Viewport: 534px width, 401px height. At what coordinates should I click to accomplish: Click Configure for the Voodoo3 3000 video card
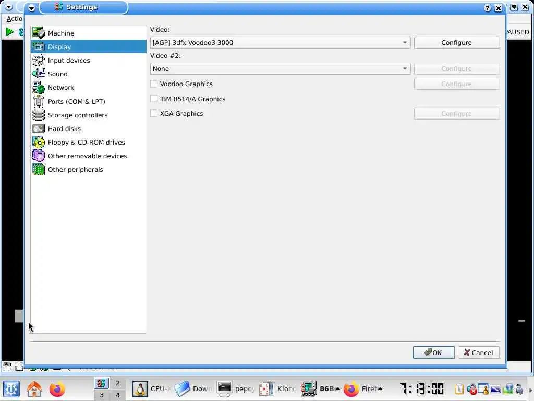(x=457, y=43)
